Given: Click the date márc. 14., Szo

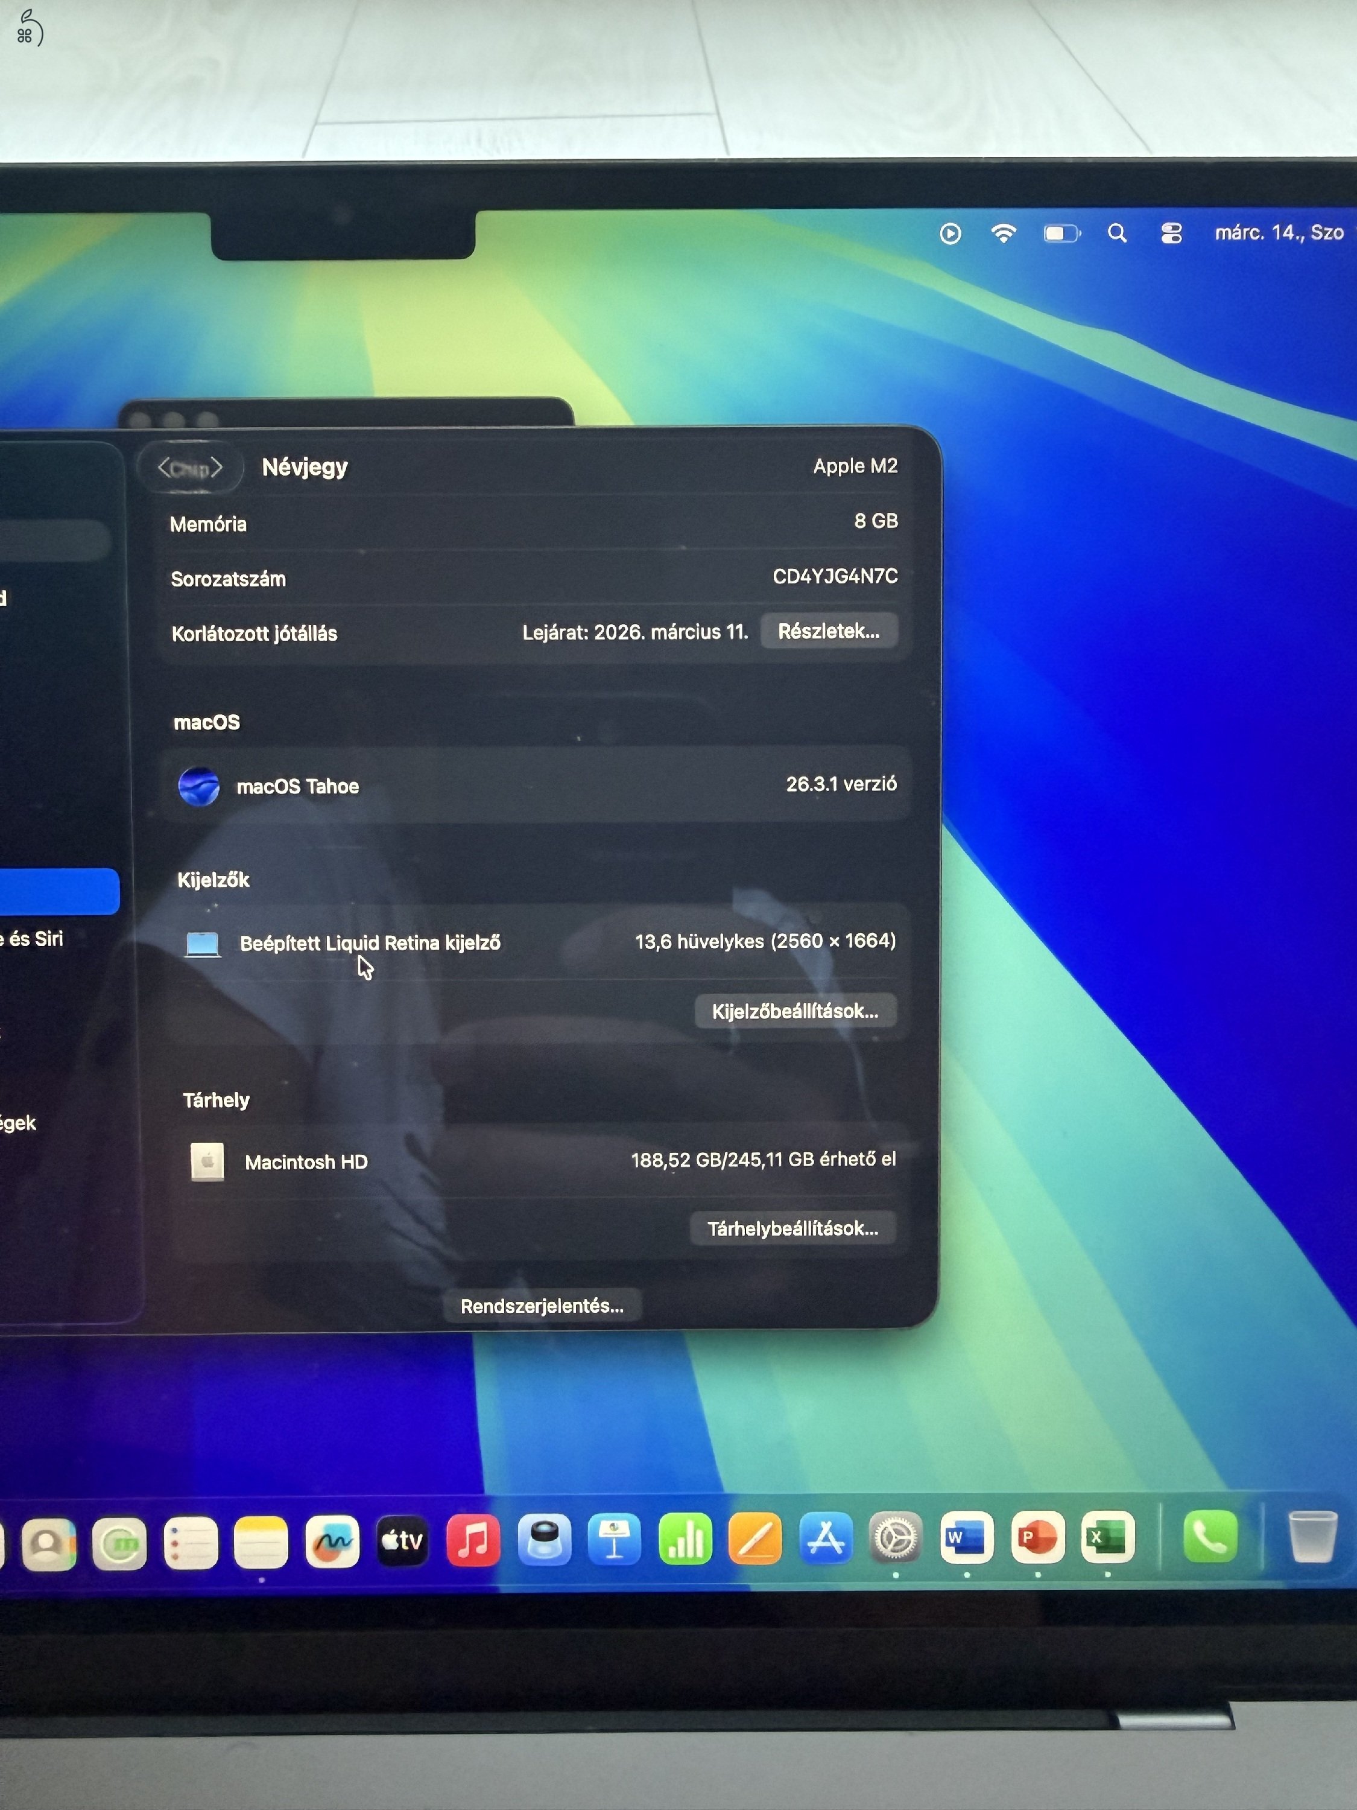Looking at the screenshot, I should (1279, 233).
